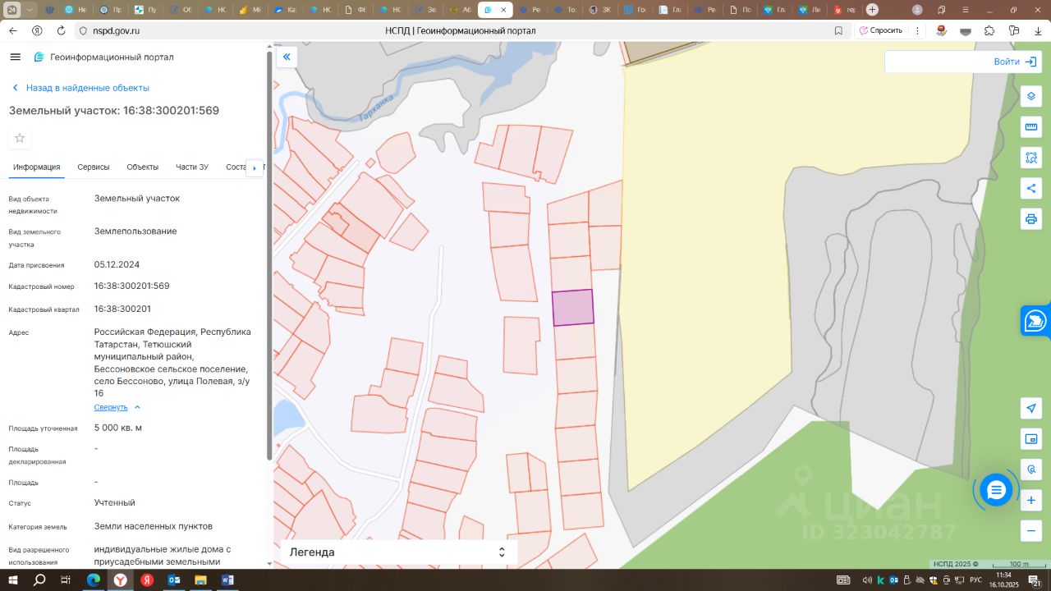Open the overview mini-map window button
Screen dimensions: 1051x591
coord(1031,439)
